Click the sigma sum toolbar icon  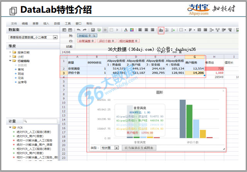(x=167, y=30)
